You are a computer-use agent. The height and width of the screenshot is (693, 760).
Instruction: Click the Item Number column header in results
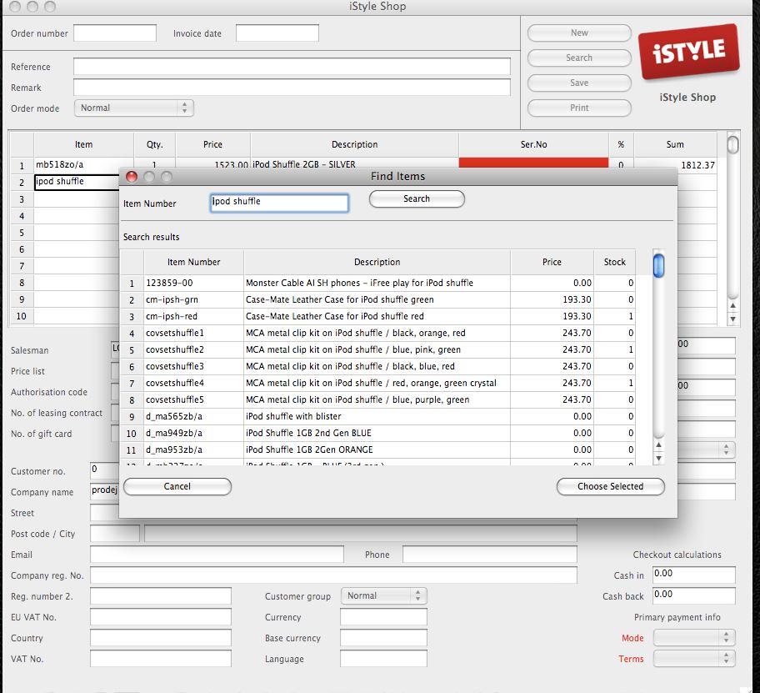coord(194,262)
